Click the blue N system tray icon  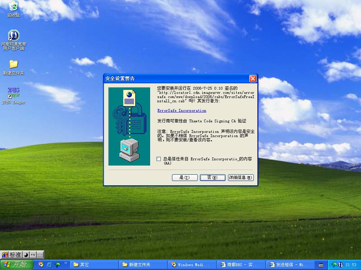click(x=341, y=265)
